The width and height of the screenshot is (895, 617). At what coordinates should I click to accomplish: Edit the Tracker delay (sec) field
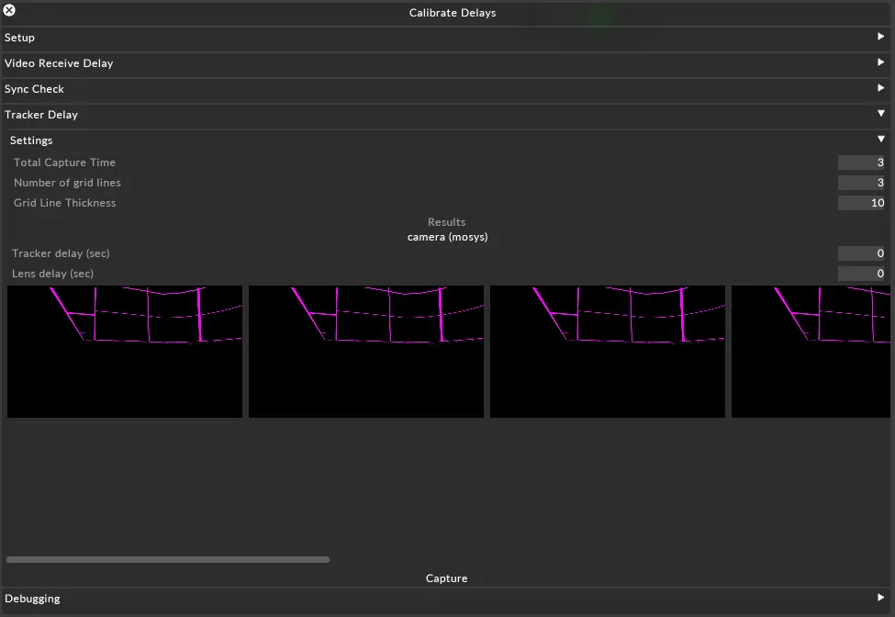[863, 253]
